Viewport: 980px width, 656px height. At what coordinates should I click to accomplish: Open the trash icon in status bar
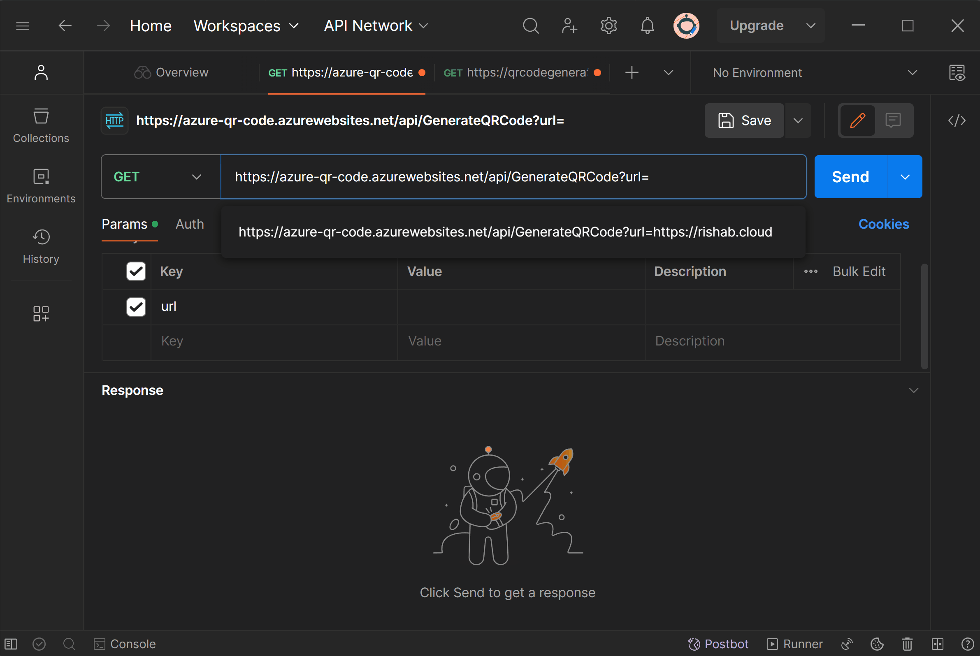point(907,644)
